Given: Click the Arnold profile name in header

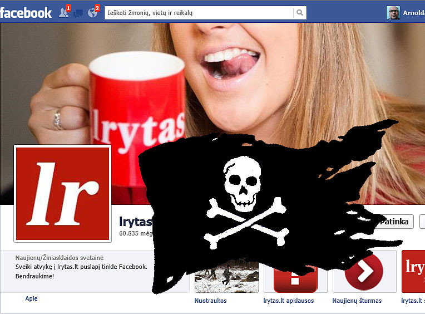Looking at the screenshot, I should tap(415, 13).
